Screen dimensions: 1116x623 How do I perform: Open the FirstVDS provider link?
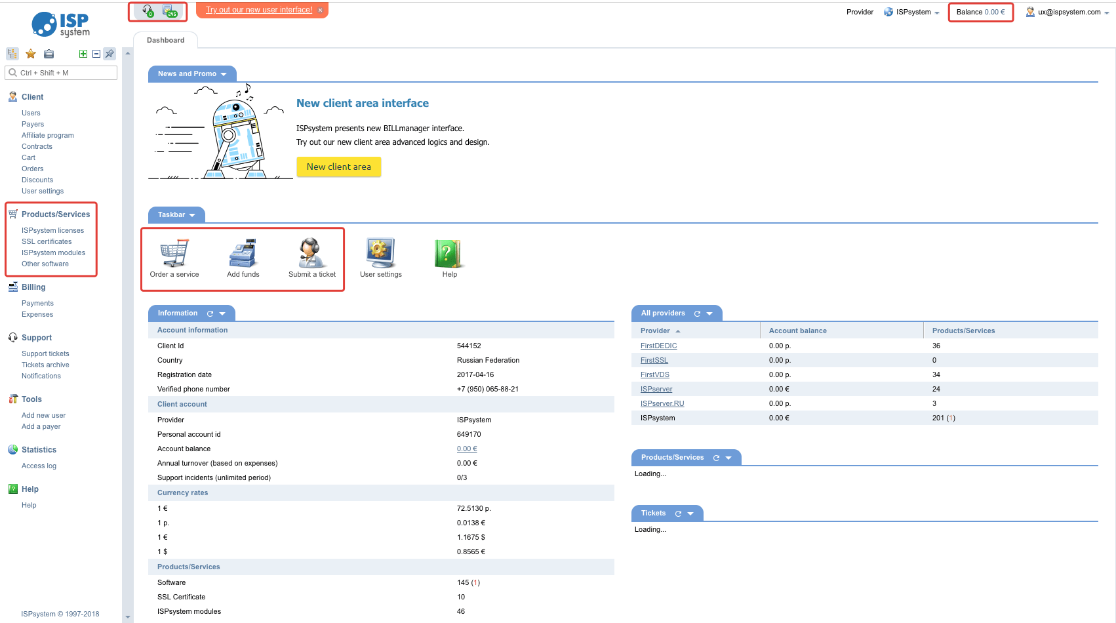click(654, 374)
